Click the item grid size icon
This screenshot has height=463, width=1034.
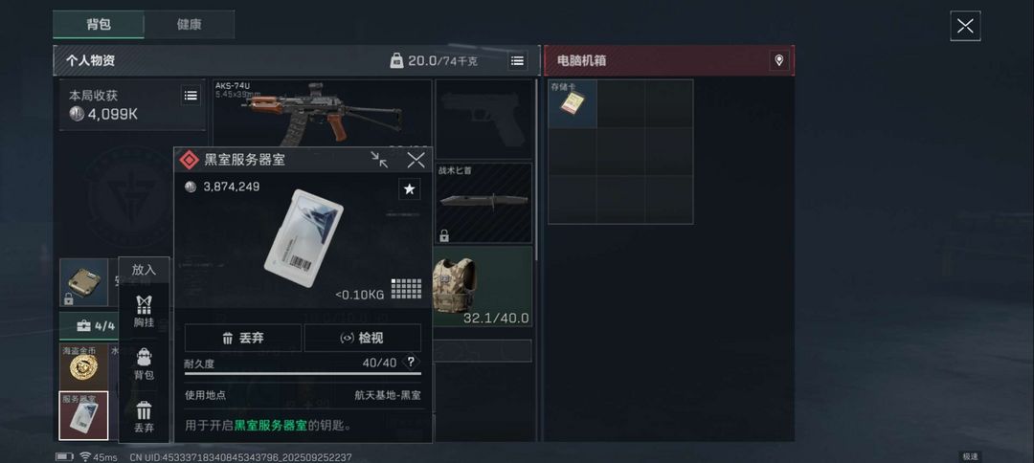406,289
